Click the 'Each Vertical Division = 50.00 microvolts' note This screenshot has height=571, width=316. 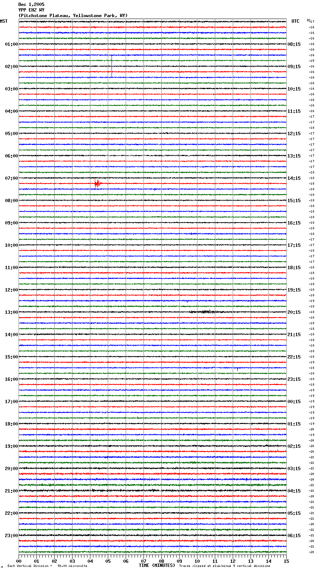click(x=47, y=566)
